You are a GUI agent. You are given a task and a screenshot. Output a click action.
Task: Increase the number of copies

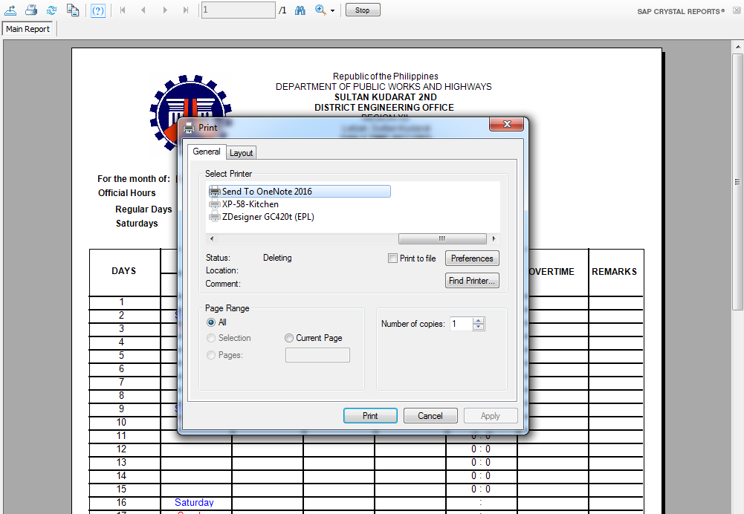coord(479,321)
